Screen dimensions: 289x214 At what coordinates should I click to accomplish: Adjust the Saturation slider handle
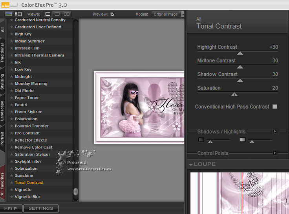click(x=234, y=94)
